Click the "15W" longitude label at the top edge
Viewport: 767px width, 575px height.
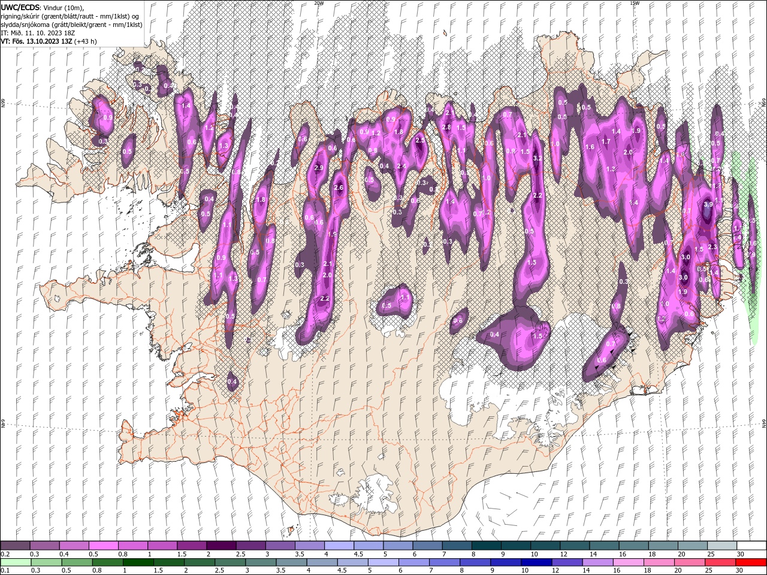[634, 3]
